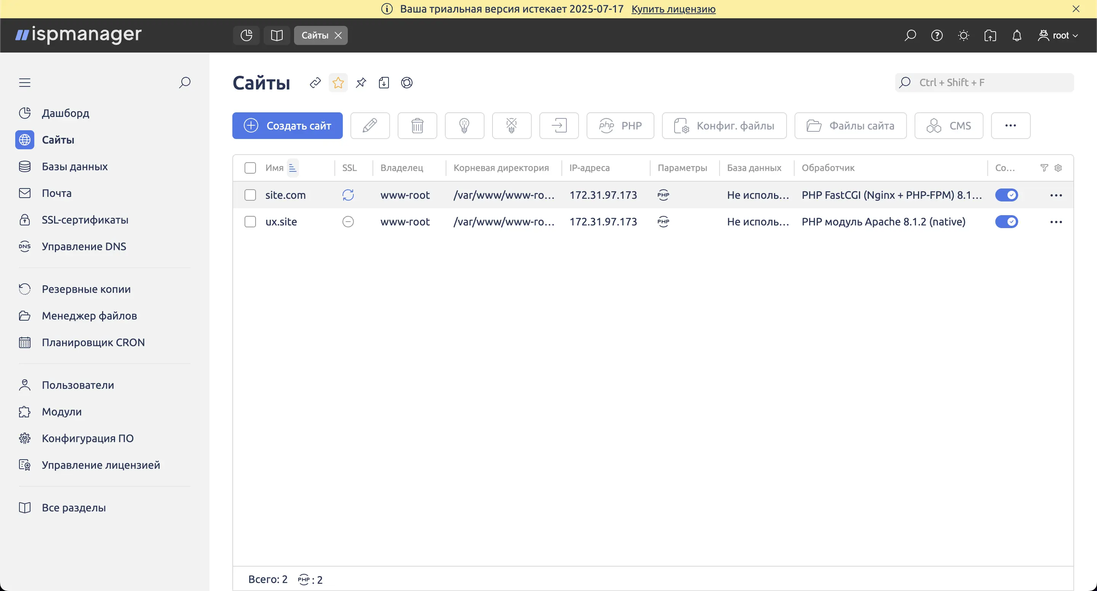The height and width of the screenshot is (591, 1097).
Task: Click the Ctrl + Shift + F search field
Action: point(984,82)
